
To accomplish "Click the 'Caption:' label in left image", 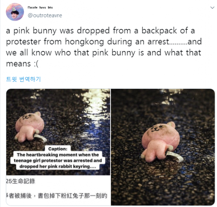I will (x=58, y=149).
